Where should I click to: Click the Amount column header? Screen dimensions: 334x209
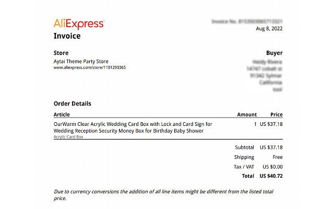[x=247, y=114]
